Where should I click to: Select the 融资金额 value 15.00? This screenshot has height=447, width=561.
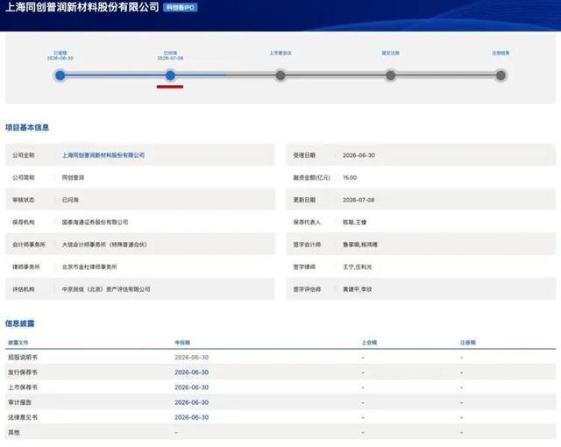(x=350, y=178)
